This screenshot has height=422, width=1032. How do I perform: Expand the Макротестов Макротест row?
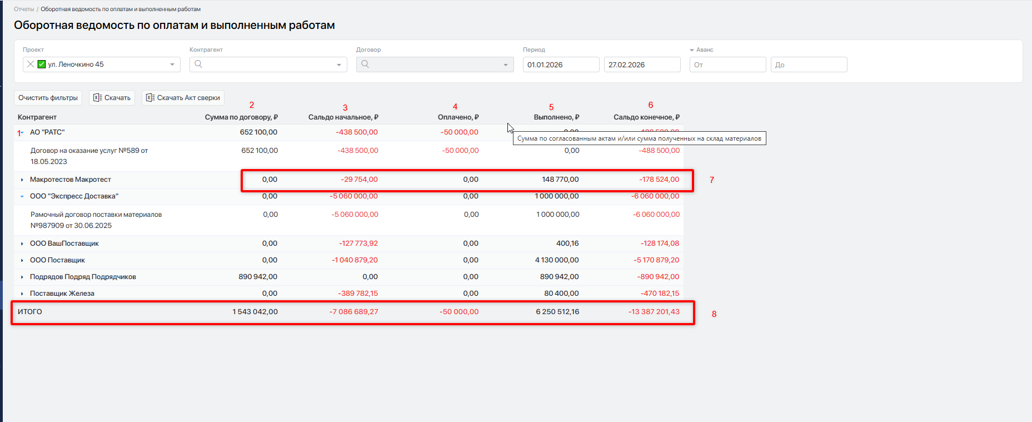(22, 180)
